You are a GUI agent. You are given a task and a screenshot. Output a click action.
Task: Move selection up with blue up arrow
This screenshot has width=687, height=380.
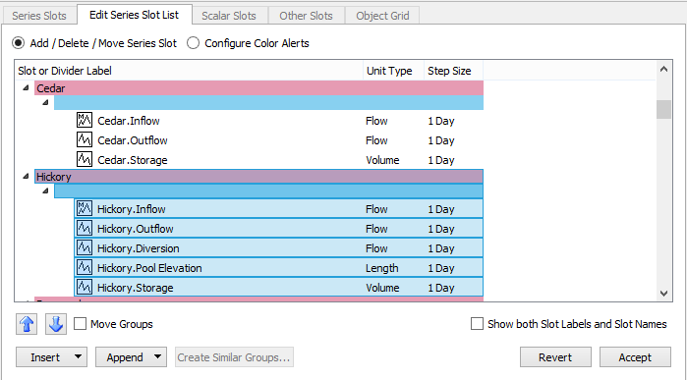(x=27, y=324)
